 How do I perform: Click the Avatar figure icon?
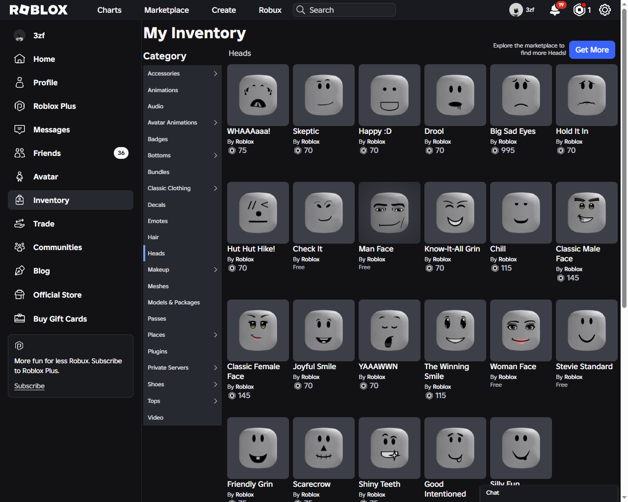point(20,176)
